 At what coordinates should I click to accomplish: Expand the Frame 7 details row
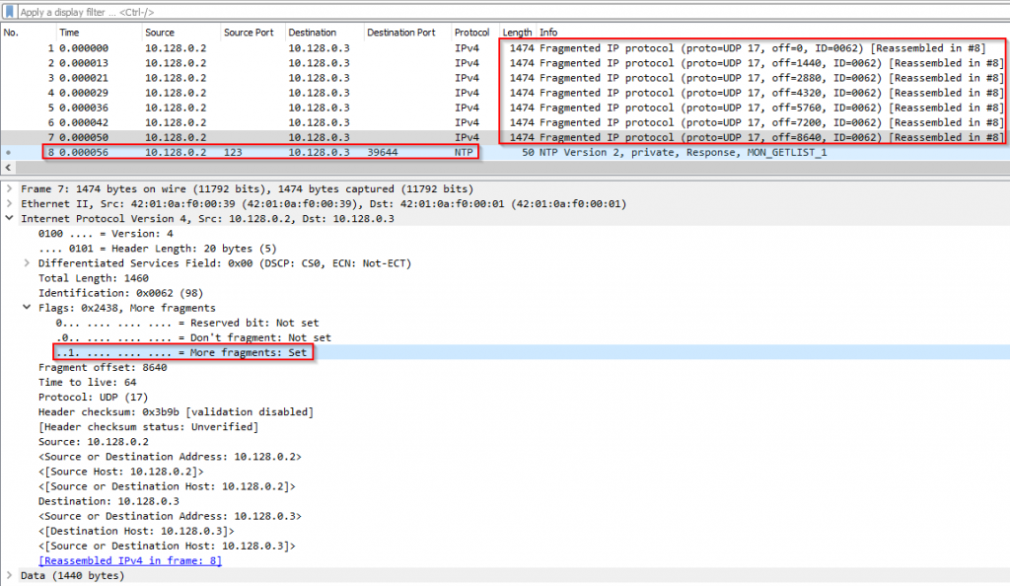(9, 188)
